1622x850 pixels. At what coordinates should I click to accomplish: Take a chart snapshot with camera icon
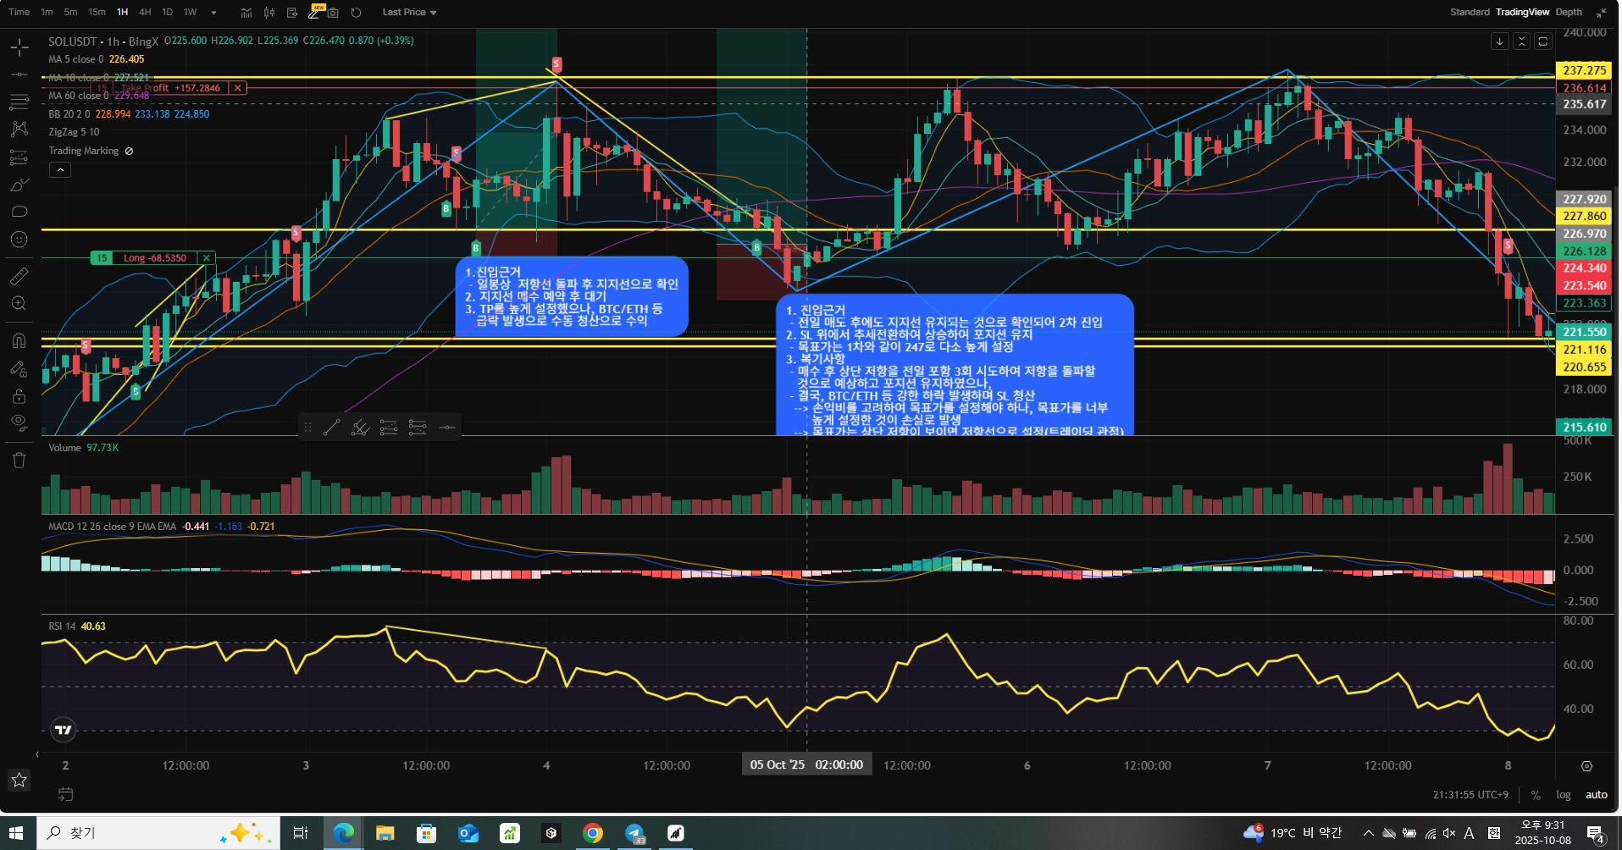pyautogui.click(x=333, y=13)
